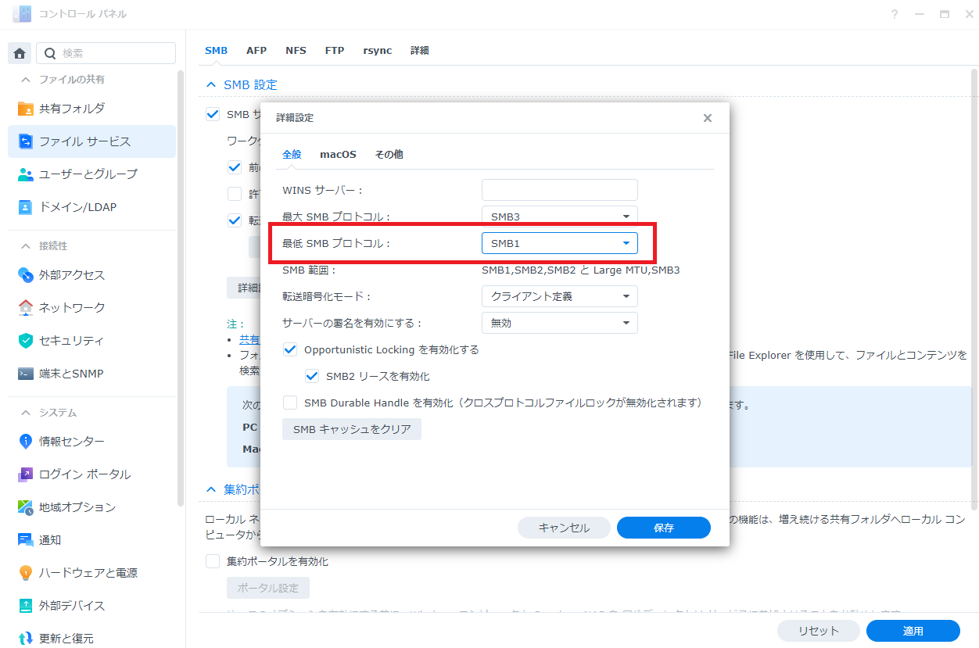
Task: Select SMB top tab
Action: (216, 50)
